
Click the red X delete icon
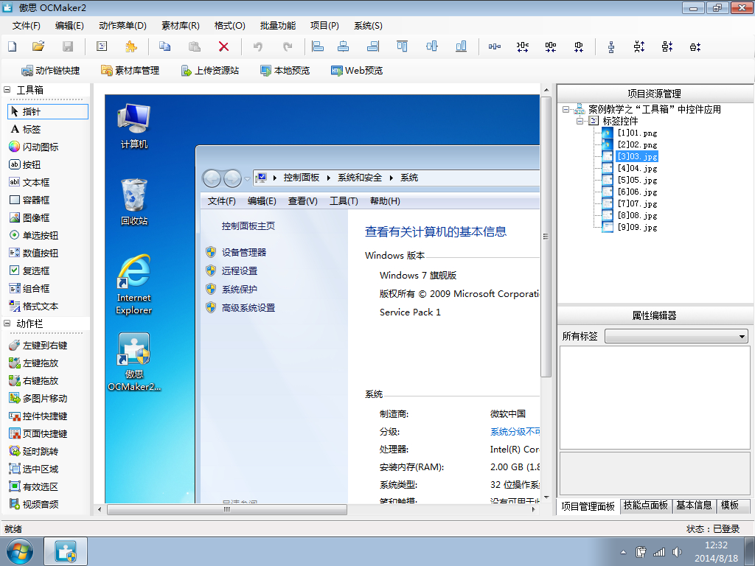(223, 46)
